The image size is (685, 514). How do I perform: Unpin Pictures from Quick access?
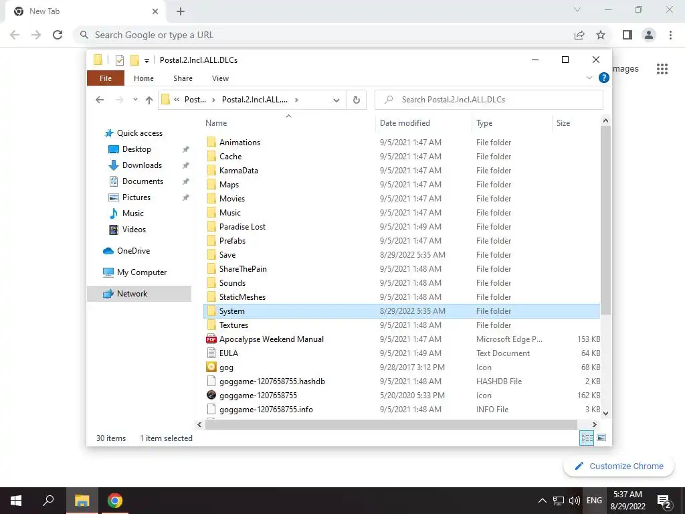186,197
